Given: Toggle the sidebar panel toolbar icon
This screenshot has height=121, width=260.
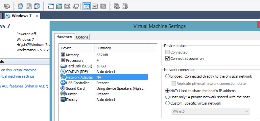Looking at the screenshot, I should tap(51, 6).
